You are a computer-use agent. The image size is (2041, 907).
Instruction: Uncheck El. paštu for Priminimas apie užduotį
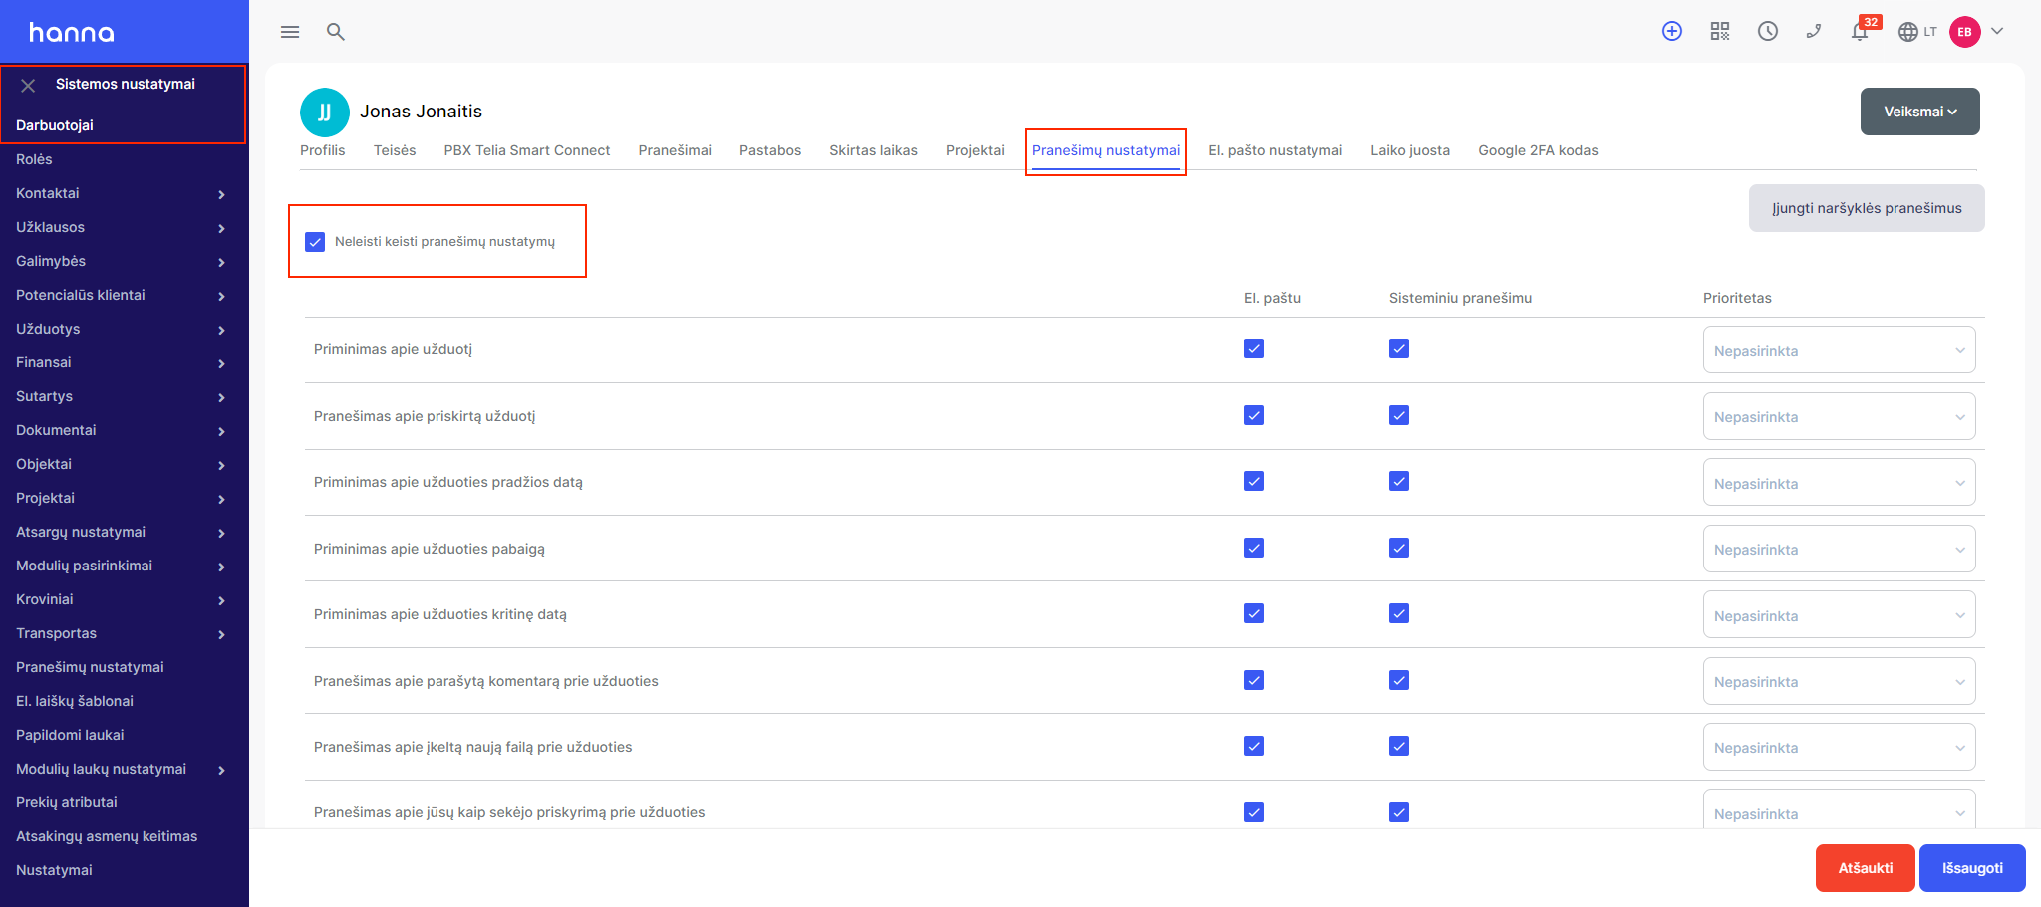1254,348
